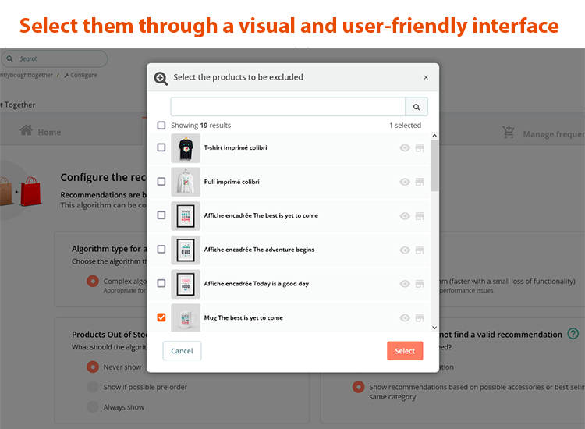The image size is (585, 429).
Task: Click the help question mark icon
Action: coord(573,334)
